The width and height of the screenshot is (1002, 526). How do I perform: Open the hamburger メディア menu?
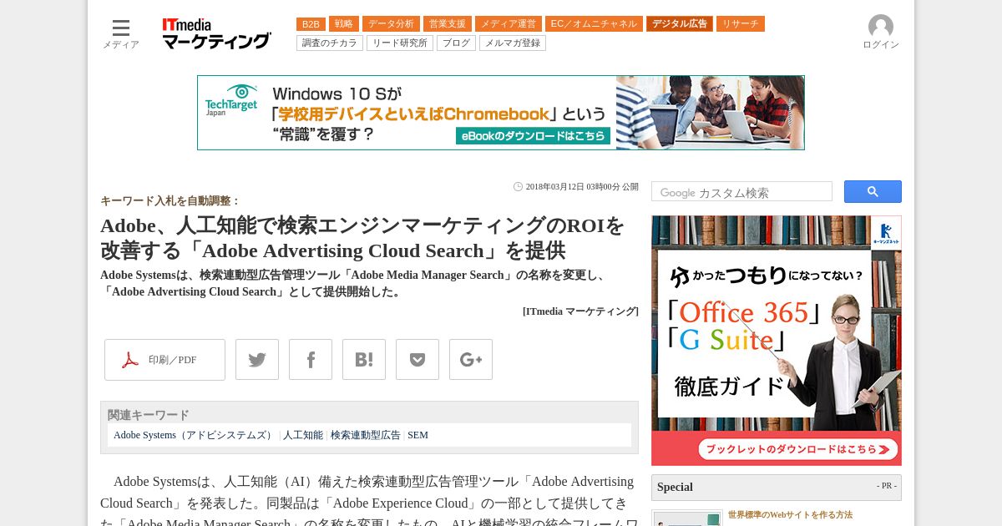coord(121,34)
